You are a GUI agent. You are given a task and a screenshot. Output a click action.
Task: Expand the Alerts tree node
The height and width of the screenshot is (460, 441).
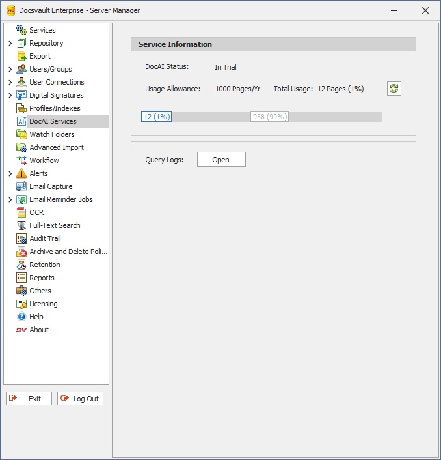pyautogui.click(x=10, y=174)
